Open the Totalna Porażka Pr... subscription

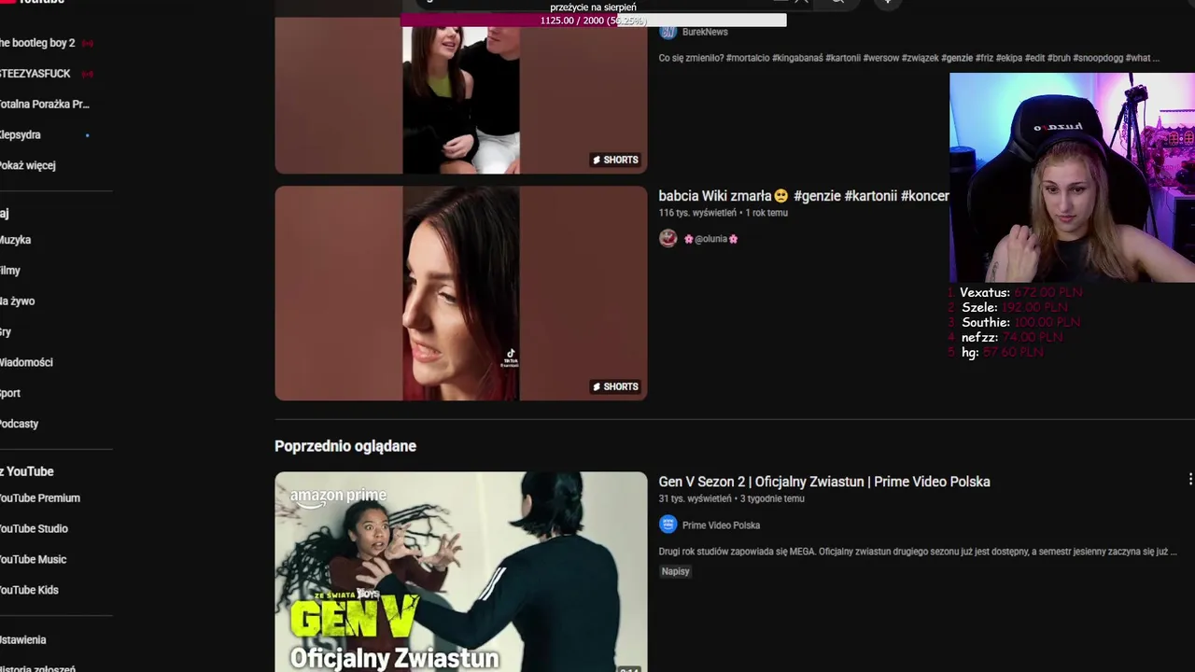(x=45, y=105)
